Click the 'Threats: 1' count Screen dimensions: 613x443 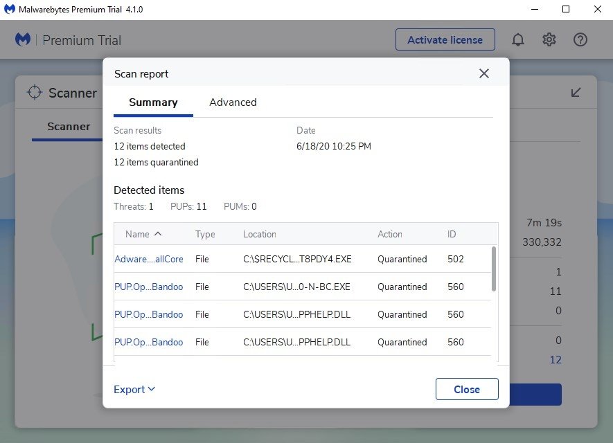click(x=134, y=206)
